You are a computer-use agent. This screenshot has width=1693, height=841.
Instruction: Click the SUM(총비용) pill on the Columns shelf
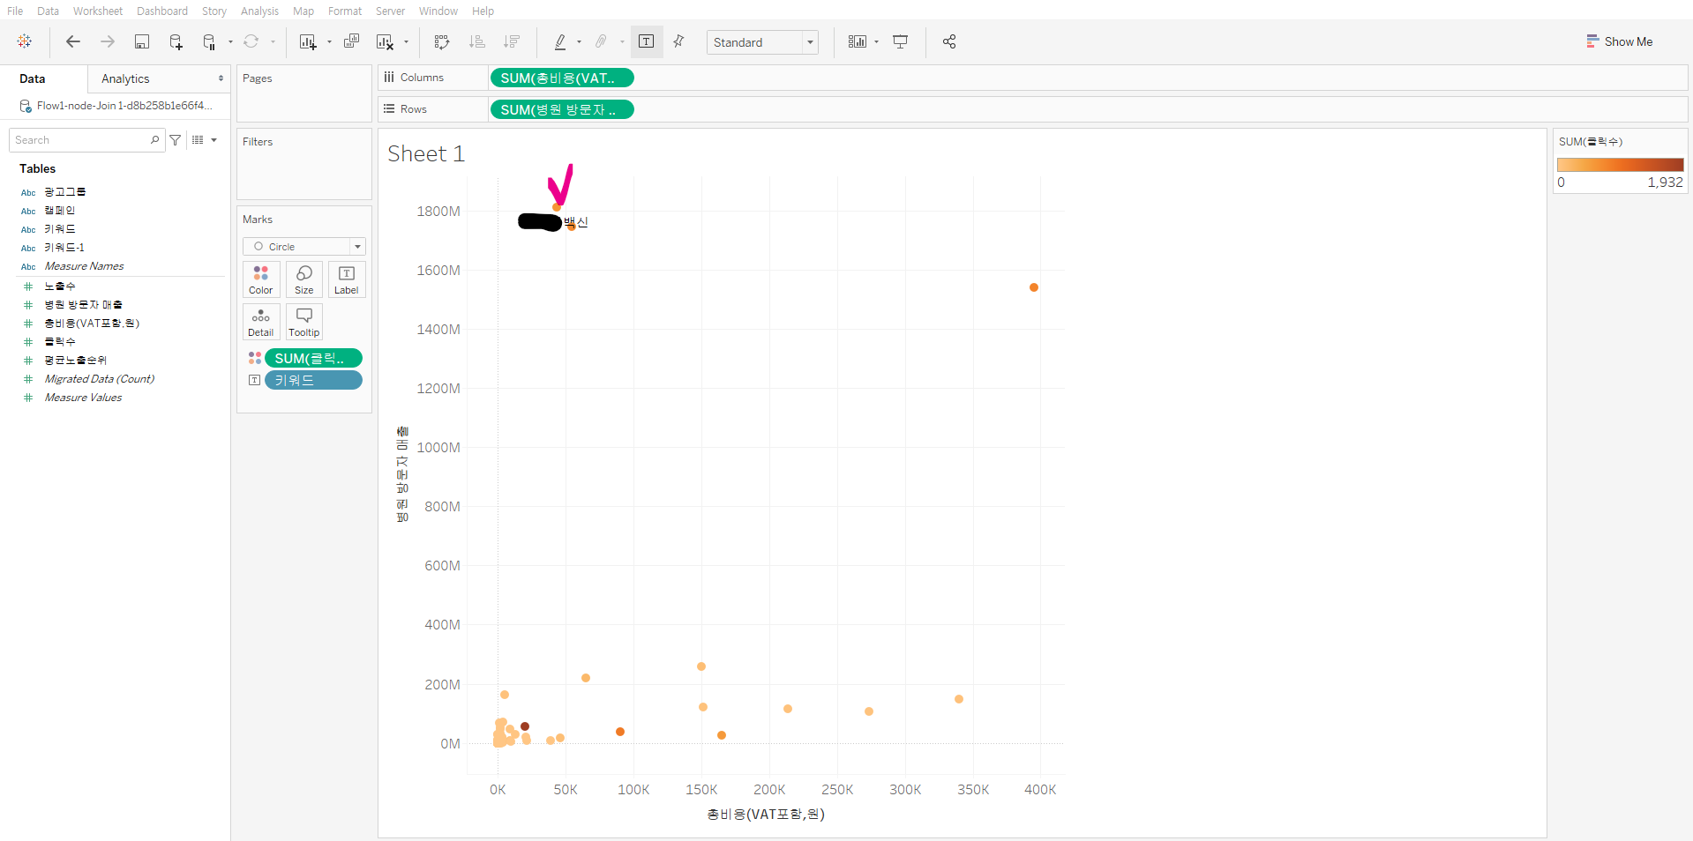click(x=562, y=78)
